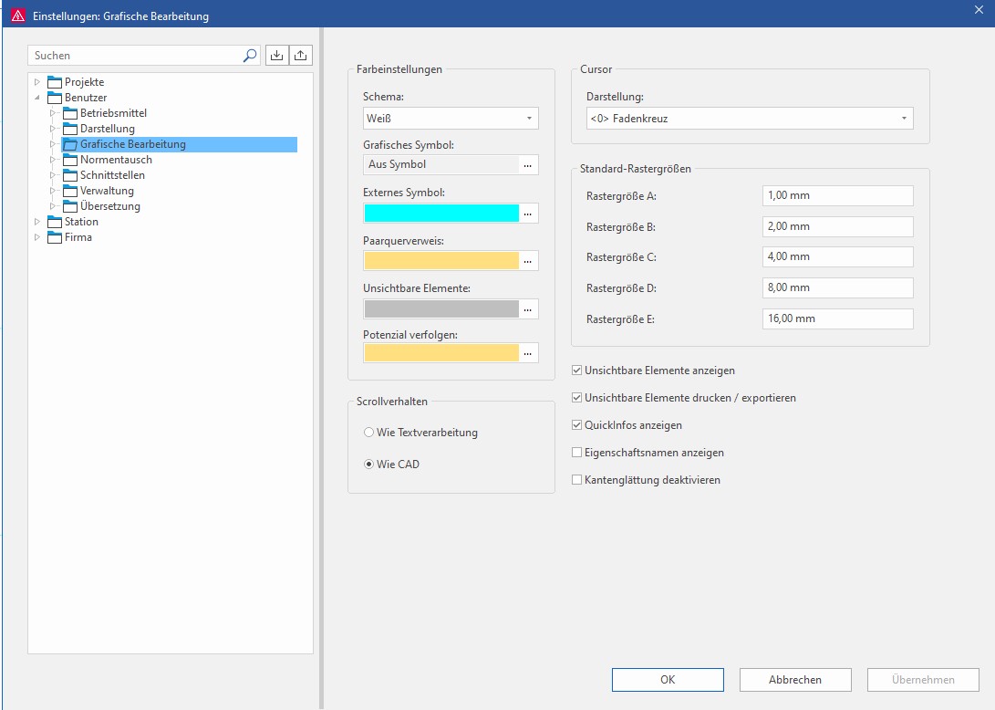The height and width of the screenshot is (710, 995).
Task: Open ellipsis button for Externes Symbol color
Action: (528, 214)
